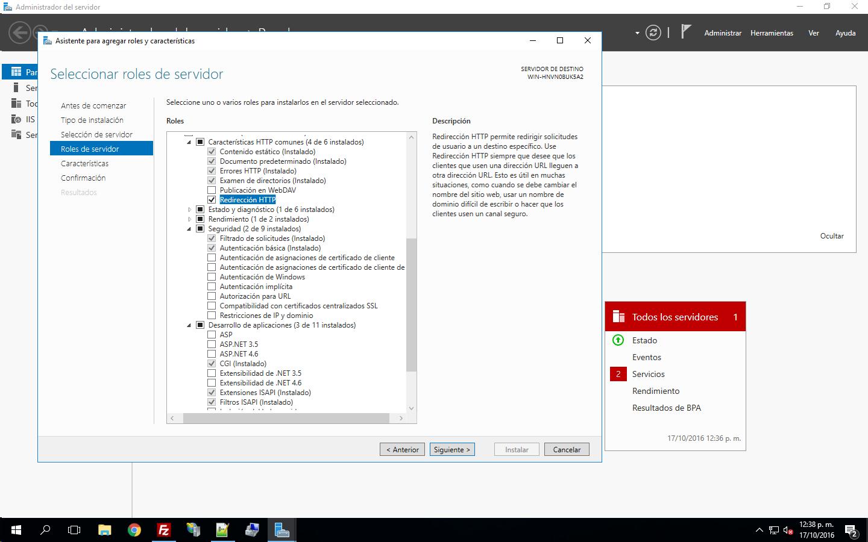Go to the Características wizard step
868x542 pixels.
point(85,163)
